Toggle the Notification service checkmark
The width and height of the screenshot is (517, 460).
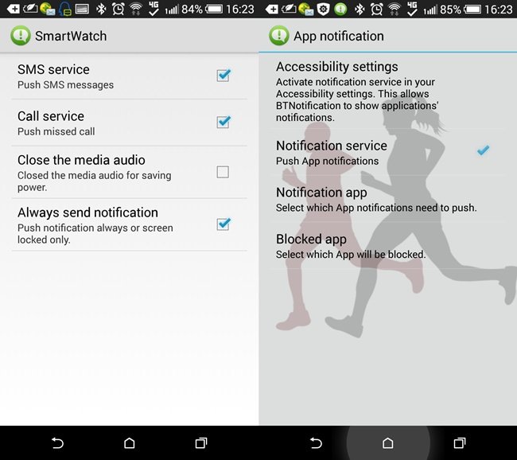(x=483, y=150)
